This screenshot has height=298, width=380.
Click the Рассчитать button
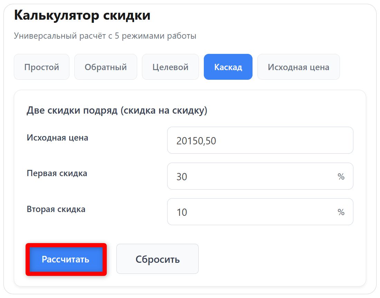[x=66, y=259]
